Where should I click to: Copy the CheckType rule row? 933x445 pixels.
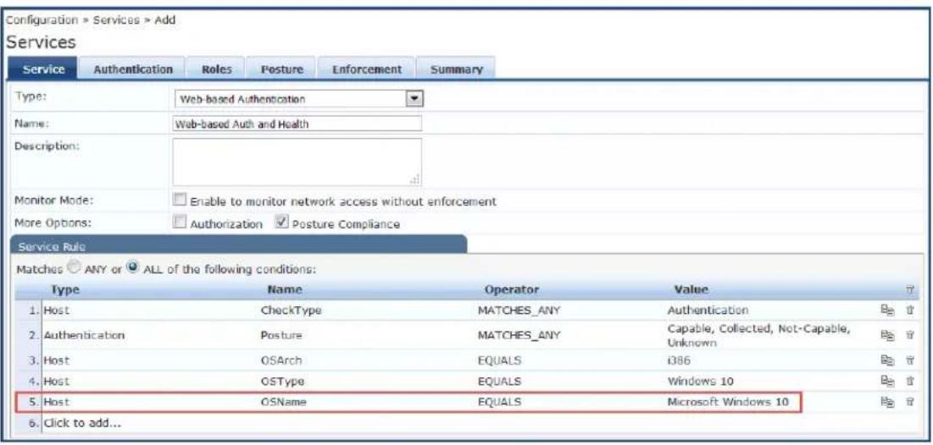coord(886,310)
